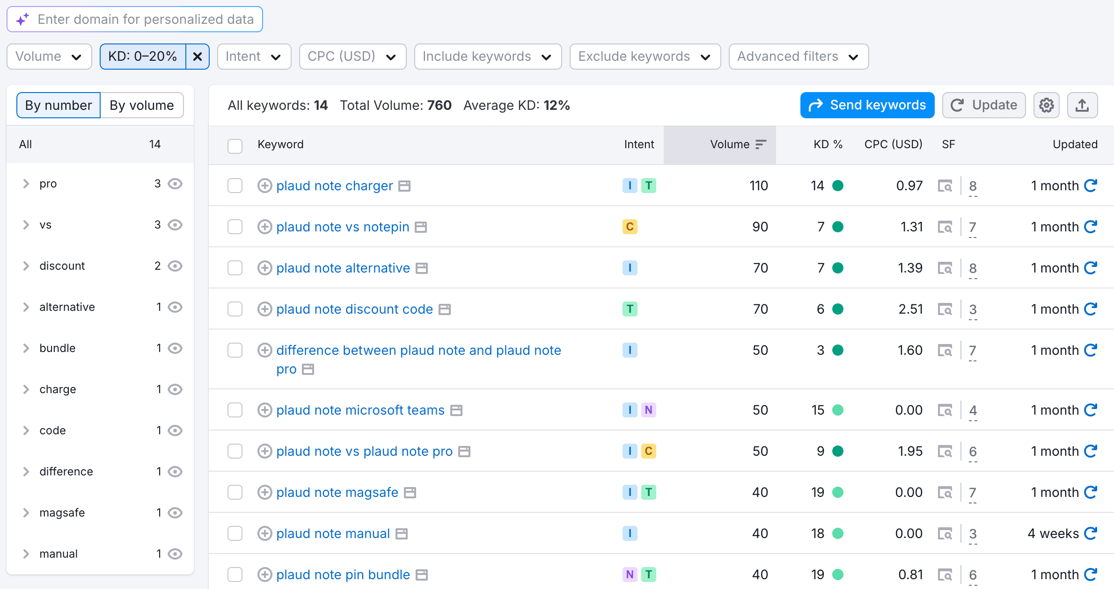This screenshot has height=589, width=1114.
Task: Open plaud note pin bundle keyword link
Action: (343, 575)
